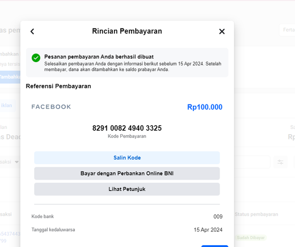Viewport: 295px width, 247px height.
Task: Click the Sudah Dibayar status badge
Action: tap(251, 238)
